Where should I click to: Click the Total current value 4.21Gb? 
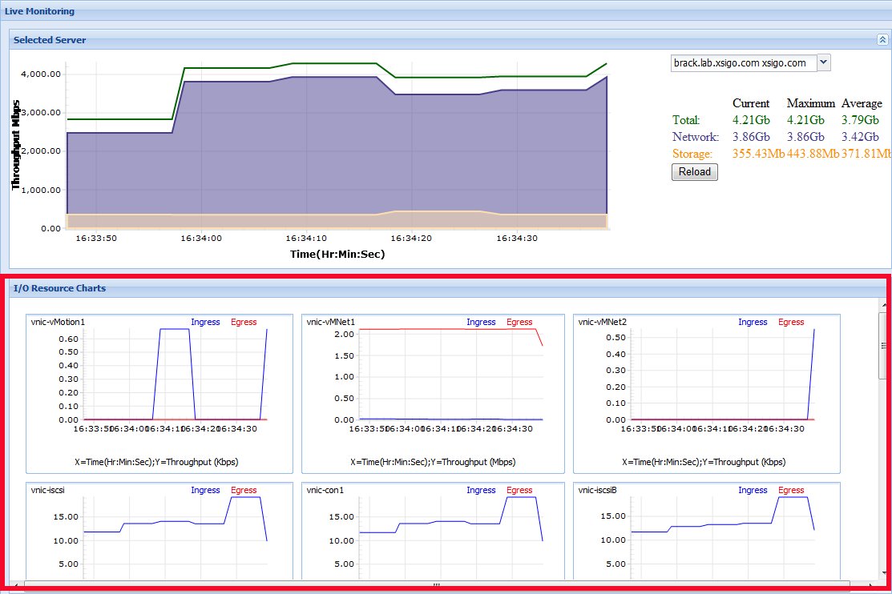pyautogui.click(x=751, y=120)
